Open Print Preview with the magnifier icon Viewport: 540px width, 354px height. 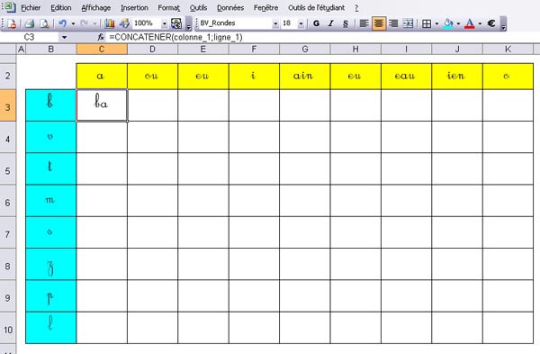tap(44, 23)
